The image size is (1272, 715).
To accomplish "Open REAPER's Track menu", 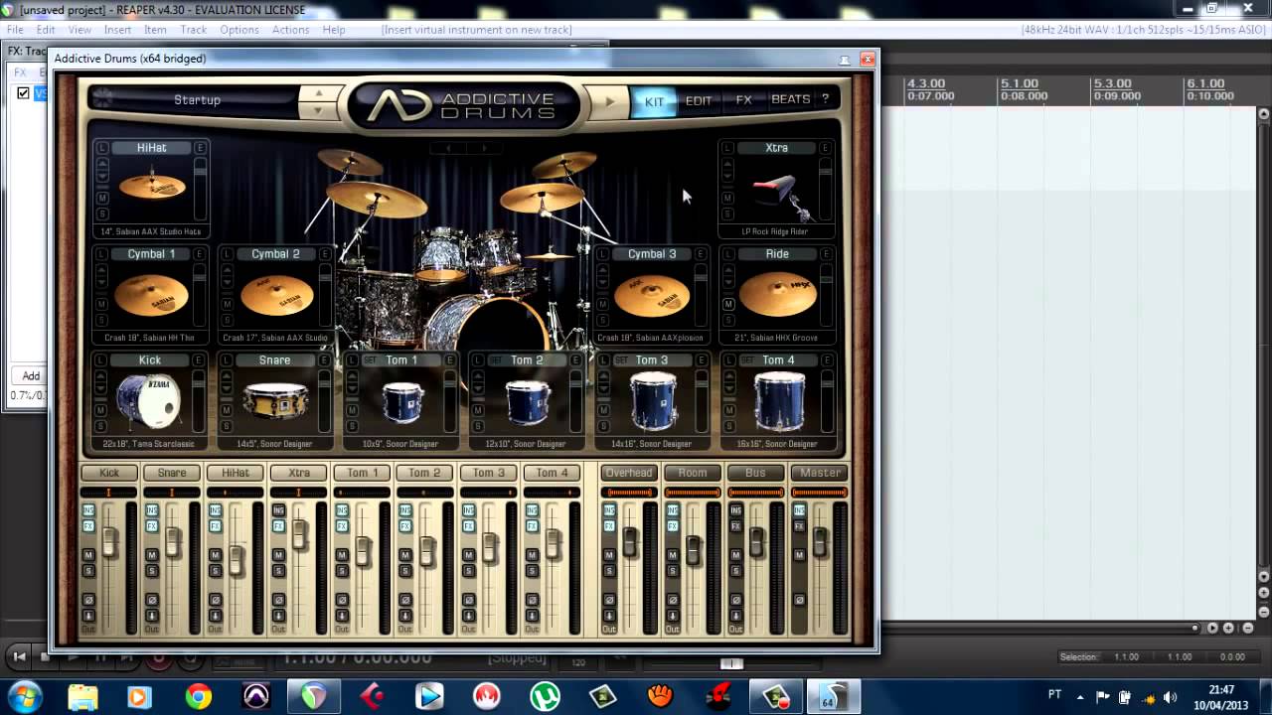I will click(193, 30).
